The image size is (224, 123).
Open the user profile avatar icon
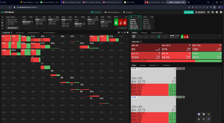point(221,12)
